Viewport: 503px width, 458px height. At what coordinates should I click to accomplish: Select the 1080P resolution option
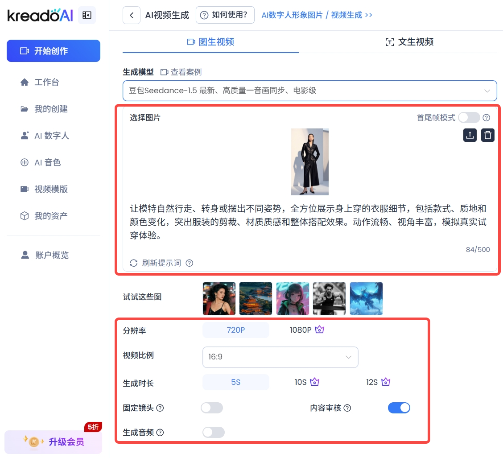point(306,330)
